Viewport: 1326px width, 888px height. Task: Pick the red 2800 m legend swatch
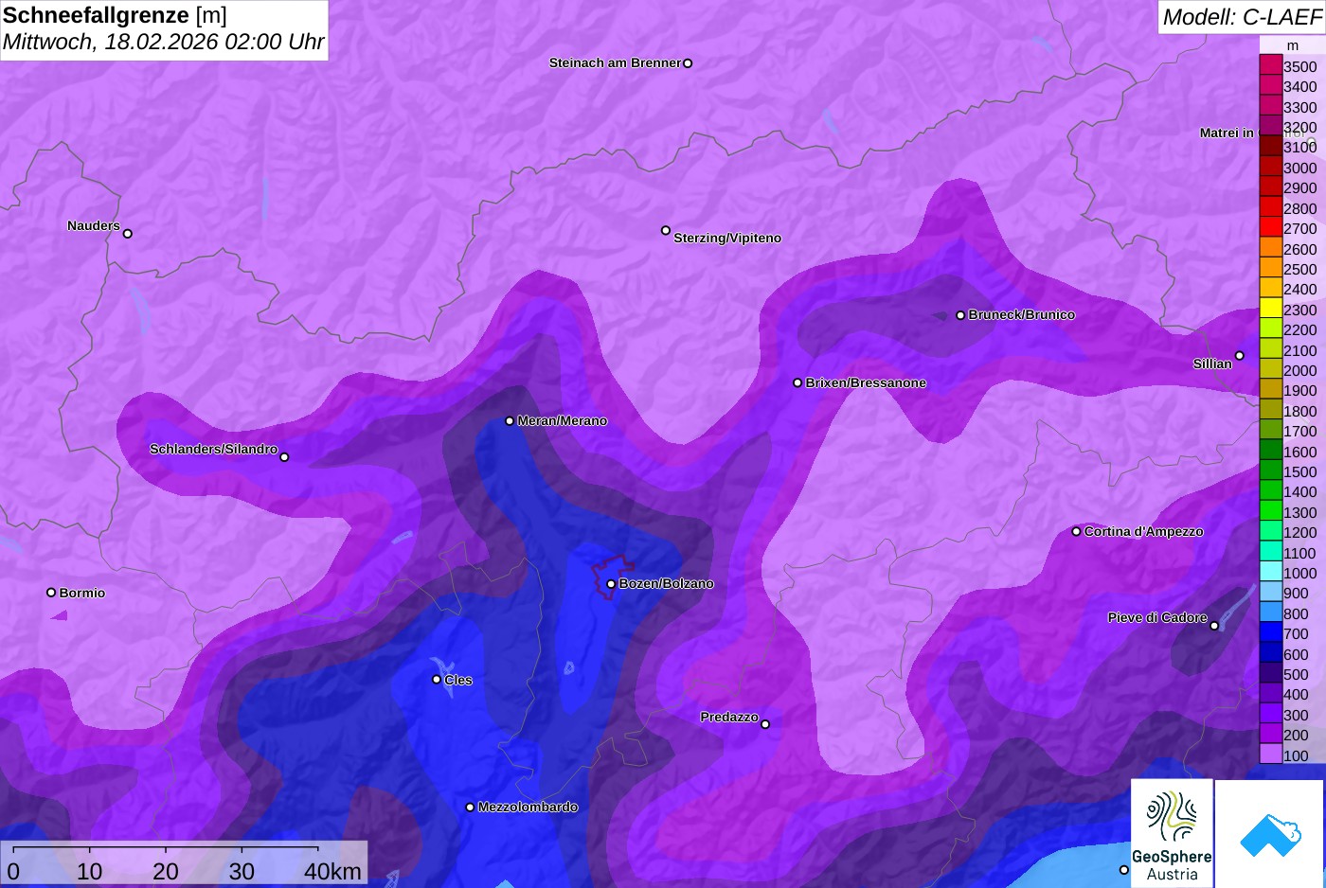click(x=1270, y=207)
